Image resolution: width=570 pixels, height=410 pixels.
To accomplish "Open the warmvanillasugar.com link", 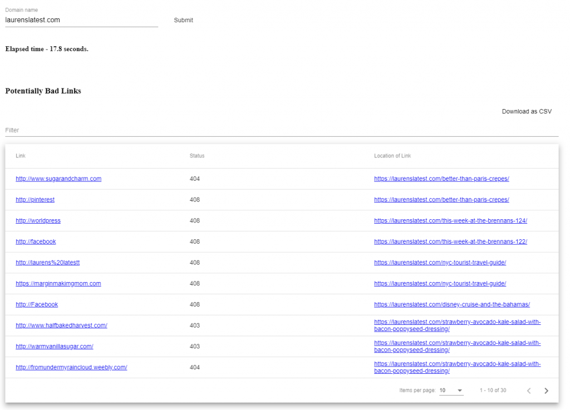I will [x=55, y=347].
